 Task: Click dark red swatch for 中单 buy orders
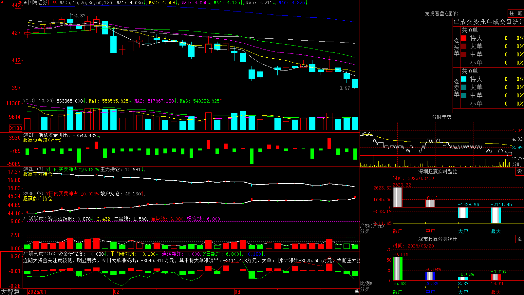coord(464,54)
